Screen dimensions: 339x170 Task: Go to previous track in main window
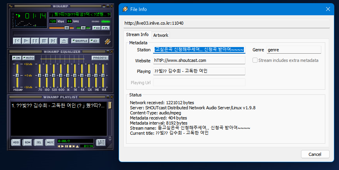17,41
